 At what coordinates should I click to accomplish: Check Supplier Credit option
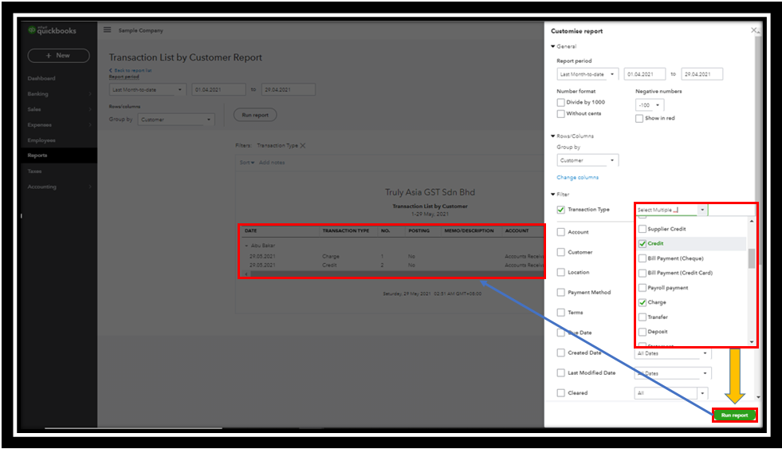pyautogui.click(x=642, y=229)
